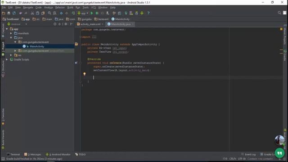Click the Help question mark icon

[148, 13]
